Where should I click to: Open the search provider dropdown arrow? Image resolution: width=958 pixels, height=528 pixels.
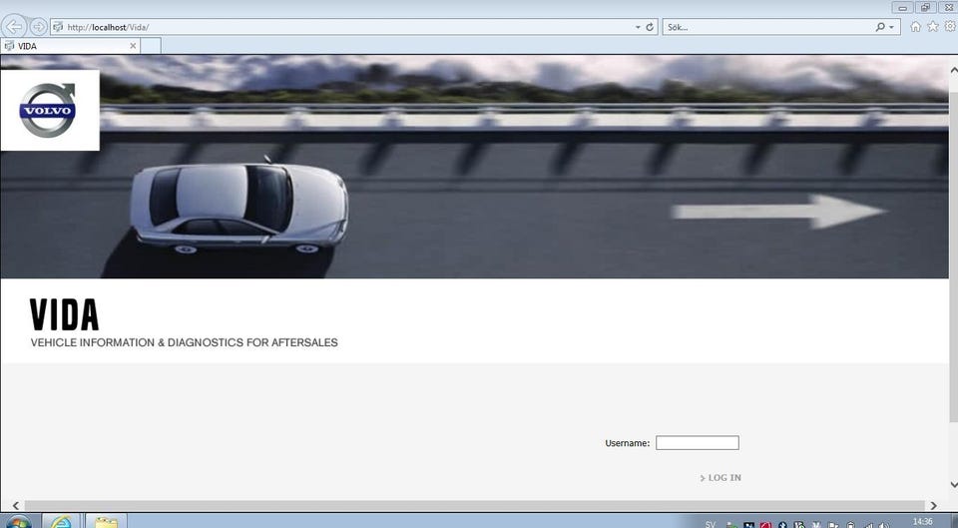tap(891, 27)
